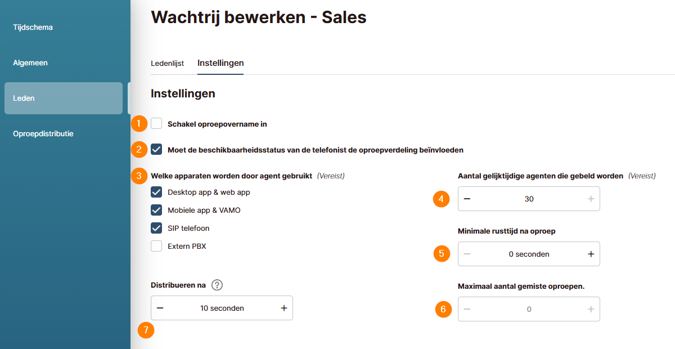Go to the Algemeen sidebar section
The height and width of the screenshot is (349, 675).
(x=30, y=62)
